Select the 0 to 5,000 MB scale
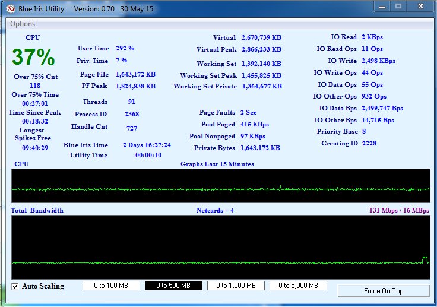The image size is (437, 307). [x=298, y=286]
